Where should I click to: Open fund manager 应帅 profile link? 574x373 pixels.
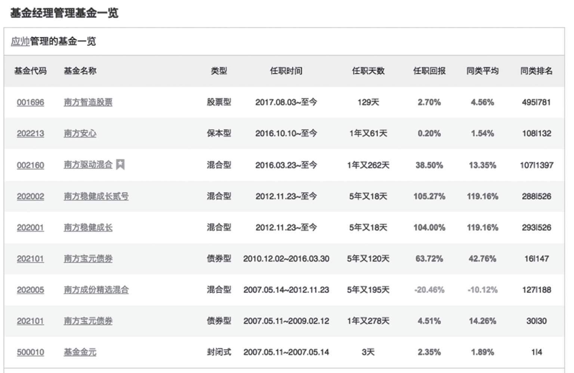coord(20,41)
